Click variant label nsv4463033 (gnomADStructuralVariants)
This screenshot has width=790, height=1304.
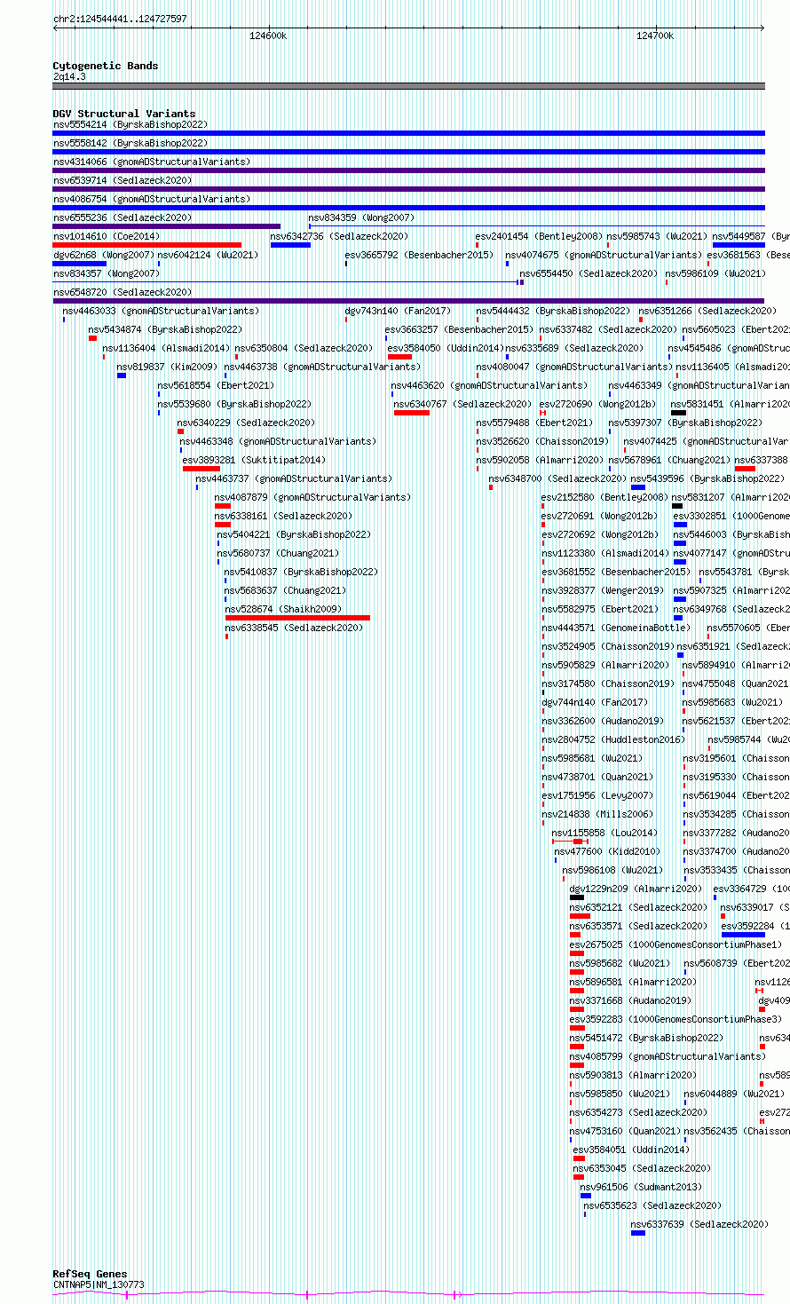point(161,312)
